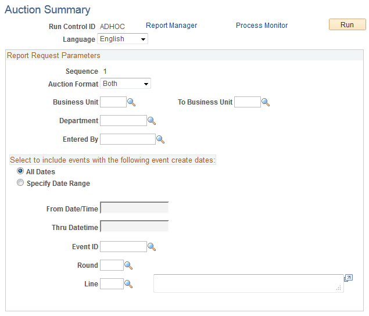Open the Process Monitor link
The height and width of the screenshot is (316, 369).
pos(261,26)
